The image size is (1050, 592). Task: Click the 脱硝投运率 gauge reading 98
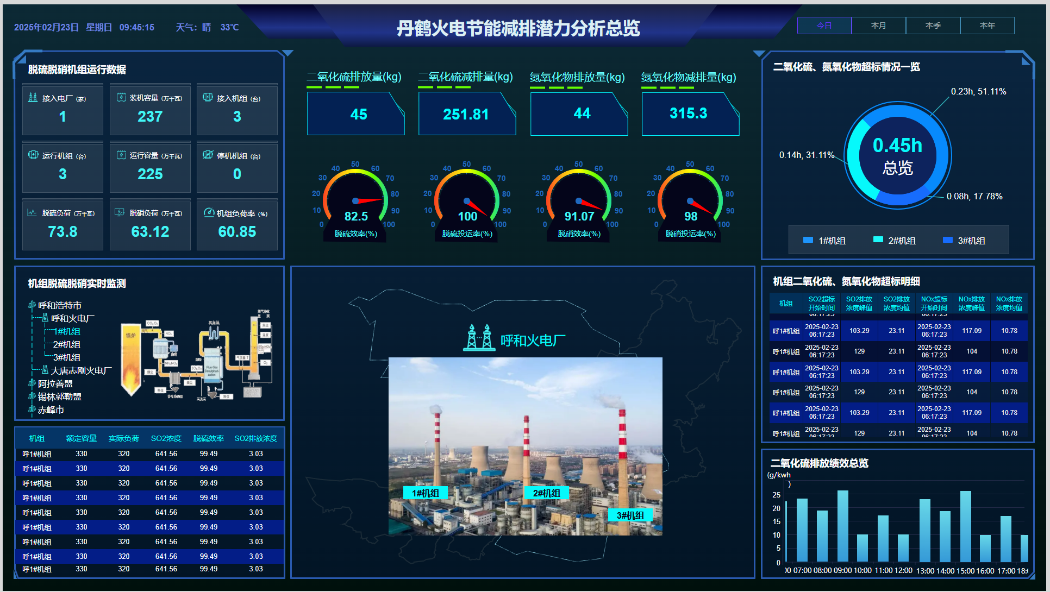[x=690, y=201]
